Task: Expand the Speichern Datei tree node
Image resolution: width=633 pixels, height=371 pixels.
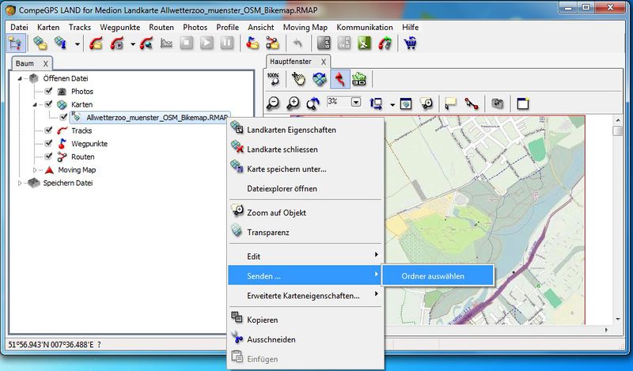Action: click(x=21, y=183)
